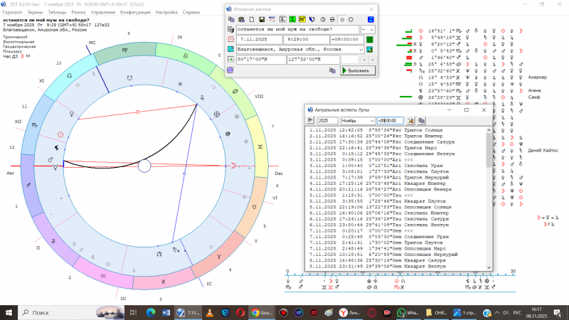Open the aspects settings tools icon

[411, 121]
